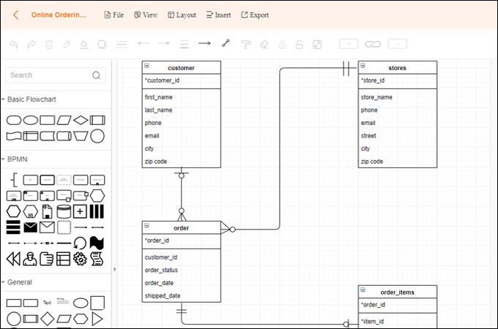
Task: Select the dark connection arrow tool
Action: (204, 43)
